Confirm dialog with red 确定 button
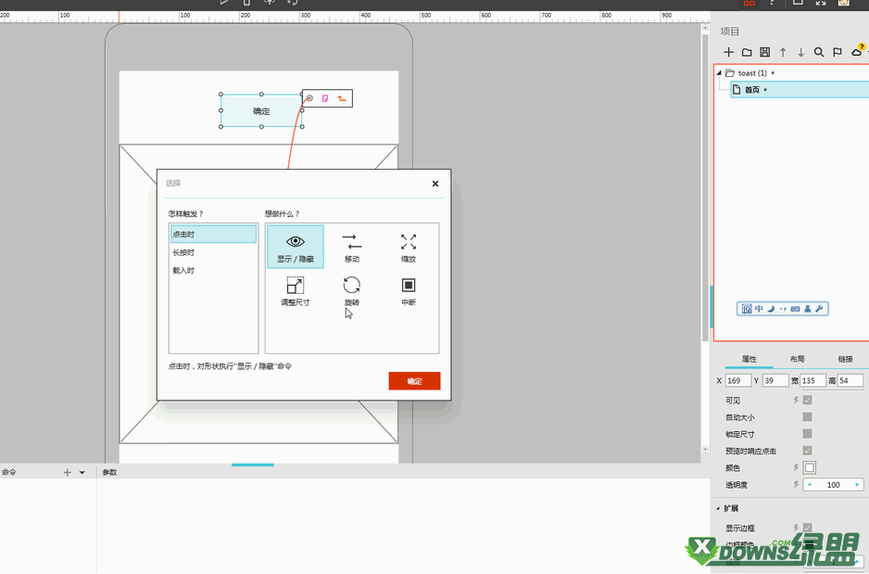The height and width of the screenshot is (574, 869). pos(414,381)
